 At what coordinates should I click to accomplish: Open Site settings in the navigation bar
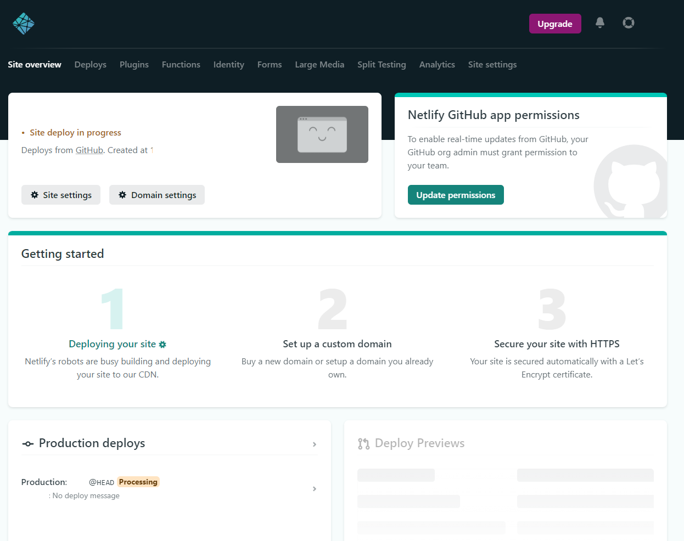[492, 65]
